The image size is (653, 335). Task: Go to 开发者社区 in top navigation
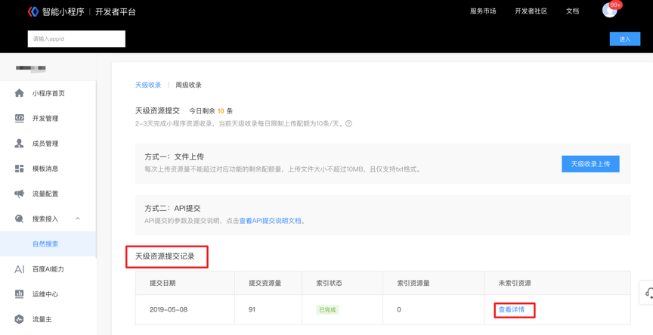click(x=531, y=11)
